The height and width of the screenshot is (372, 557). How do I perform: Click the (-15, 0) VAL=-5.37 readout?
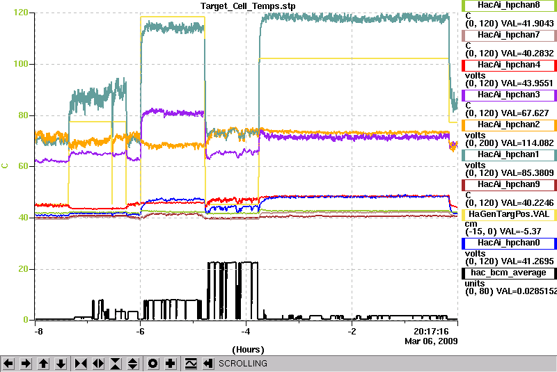pos(503,232)
